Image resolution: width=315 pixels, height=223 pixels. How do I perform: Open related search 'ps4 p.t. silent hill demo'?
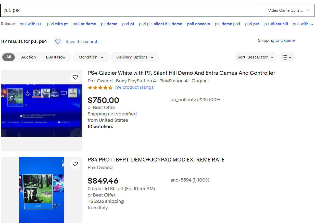pyautogui.click(x=161, y=24)
